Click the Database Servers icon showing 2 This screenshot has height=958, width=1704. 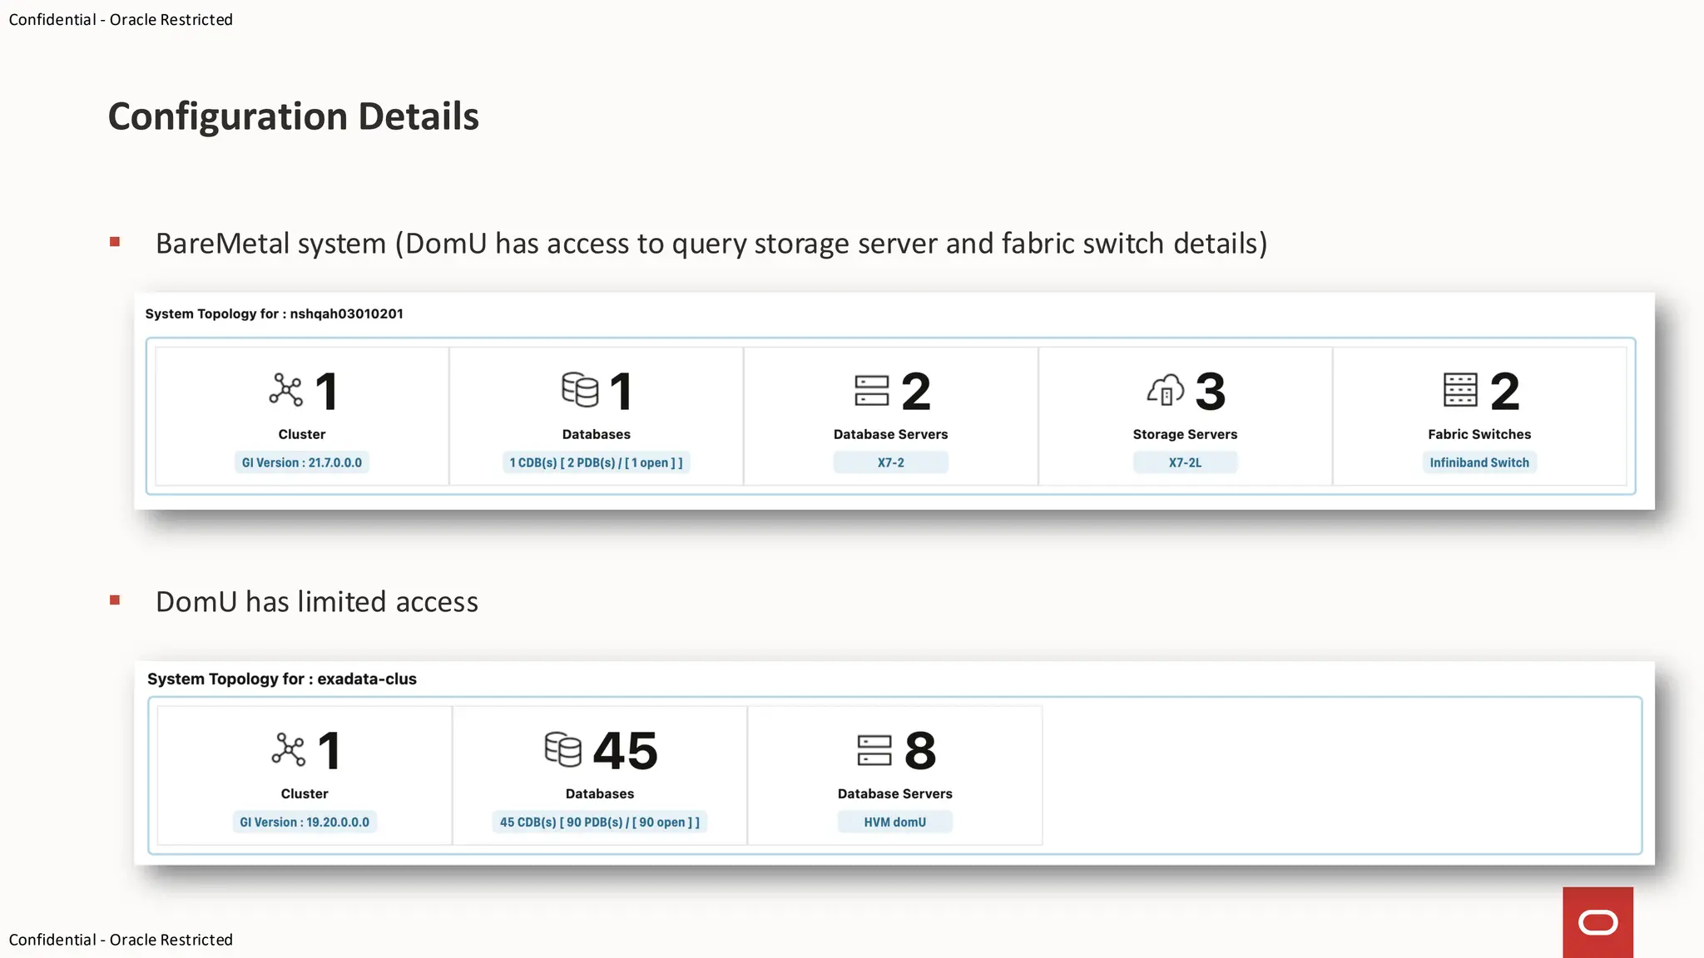[872, 390]
